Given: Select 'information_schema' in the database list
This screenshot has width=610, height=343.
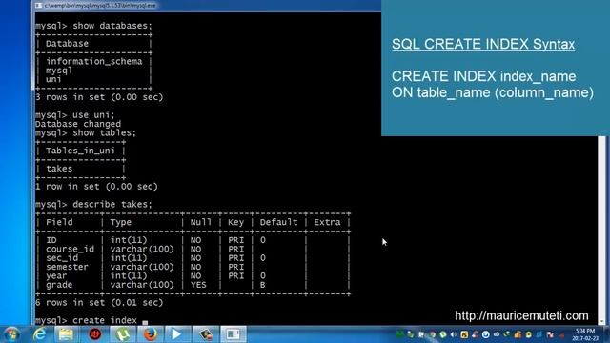Looking at the screenshot, I should [x=93, y=61].
